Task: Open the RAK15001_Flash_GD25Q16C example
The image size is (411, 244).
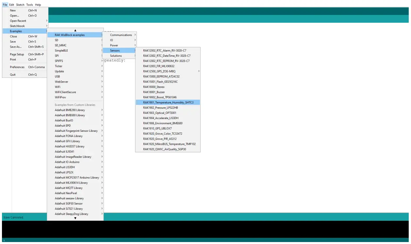Action: pyautogui.click(x=168, y=82)
